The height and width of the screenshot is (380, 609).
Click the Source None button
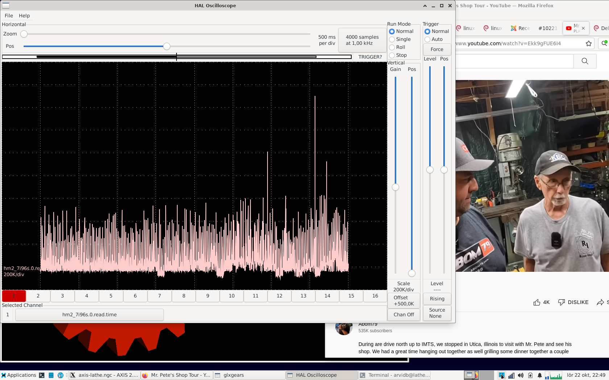[437, 313]
